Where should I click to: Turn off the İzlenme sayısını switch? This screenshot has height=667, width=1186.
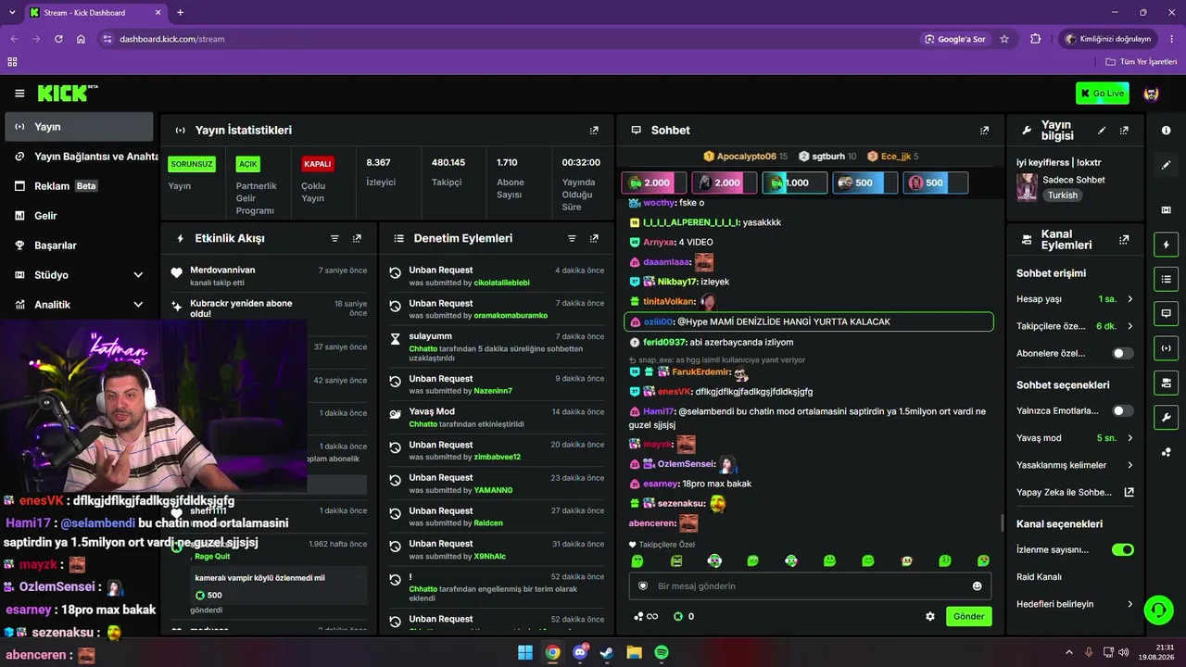pyautogui.click(x=1123, y=549)
